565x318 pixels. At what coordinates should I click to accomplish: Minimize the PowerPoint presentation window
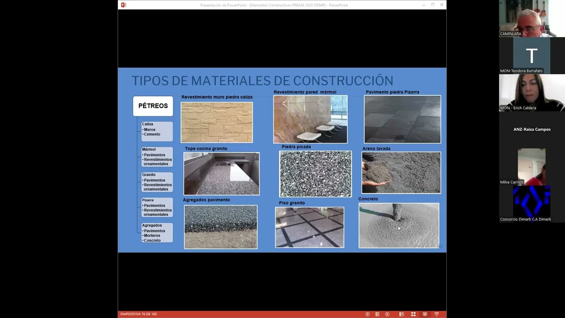424,5
